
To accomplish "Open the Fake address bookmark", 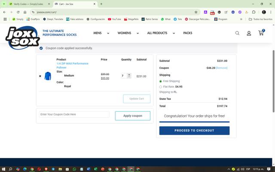I will [75, 19].
